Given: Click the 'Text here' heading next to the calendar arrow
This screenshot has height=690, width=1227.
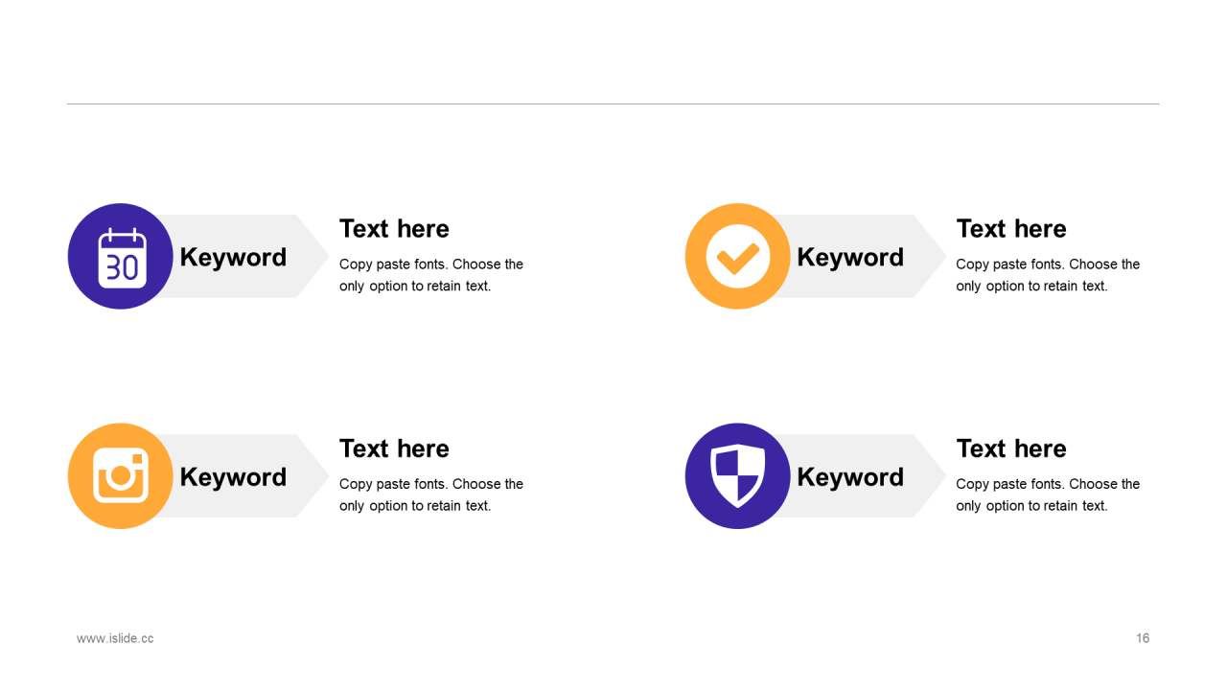Looking at the screenshot, I should pos(394,229).
